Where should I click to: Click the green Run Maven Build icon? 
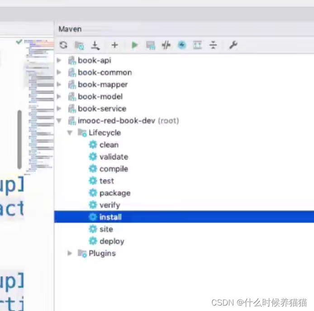(134, 45)
